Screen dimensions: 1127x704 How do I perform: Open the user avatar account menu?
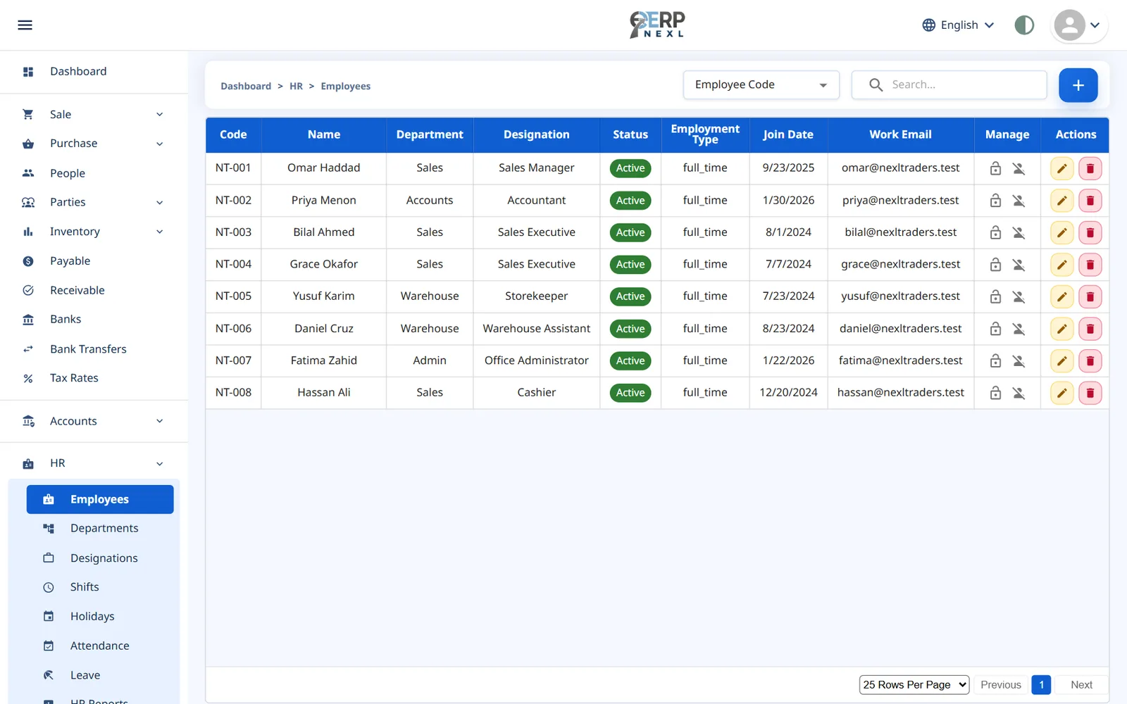point(1079,25)
